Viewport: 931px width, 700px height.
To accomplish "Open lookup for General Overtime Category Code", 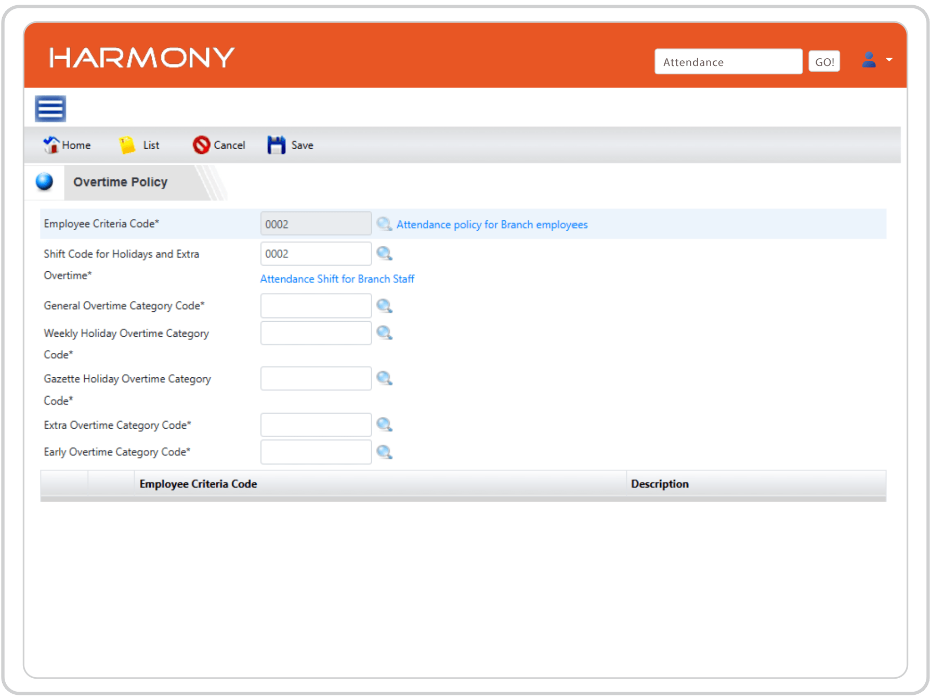I will (384, 306).
